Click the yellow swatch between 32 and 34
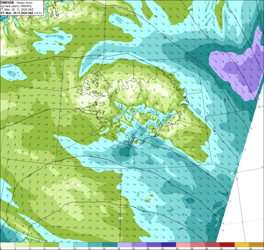Image resolution: width=264 pixels, height=250 pixels. [242, 245]
